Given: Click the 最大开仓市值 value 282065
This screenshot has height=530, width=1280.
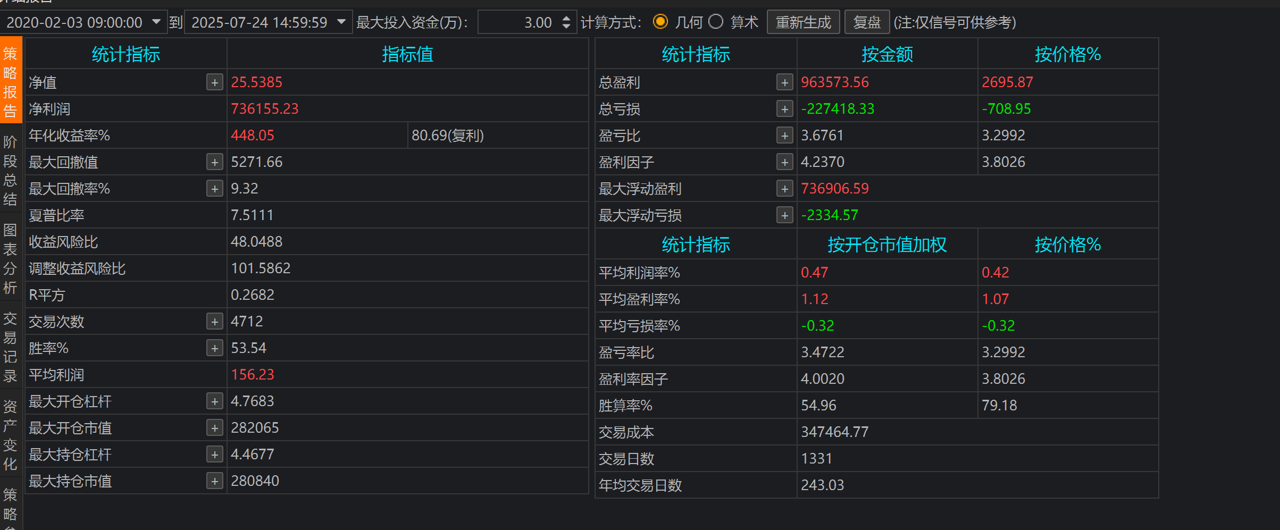Looking at the screenshot, I should [x=255, y=428].
